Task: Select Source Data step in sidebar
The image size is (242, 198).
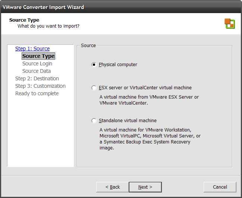Action: click(37, 71)
